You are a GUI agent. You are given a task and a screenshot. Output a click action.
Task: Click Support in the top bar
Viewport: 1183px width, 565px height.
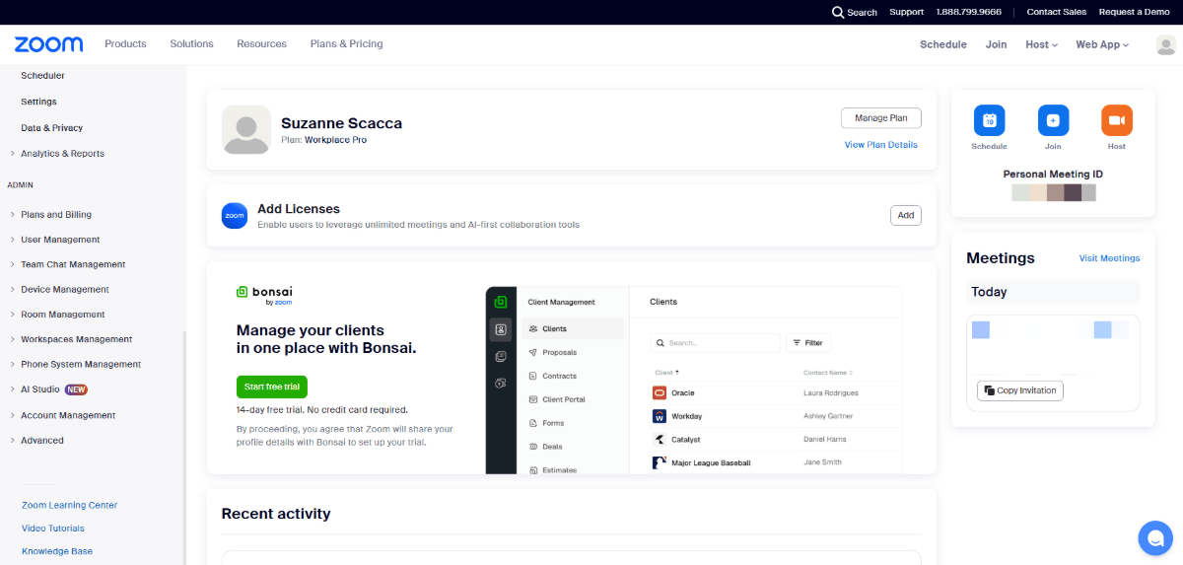(907, 12)
